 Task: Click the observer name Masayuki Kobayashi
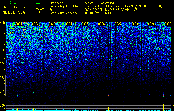coord(99,3)
